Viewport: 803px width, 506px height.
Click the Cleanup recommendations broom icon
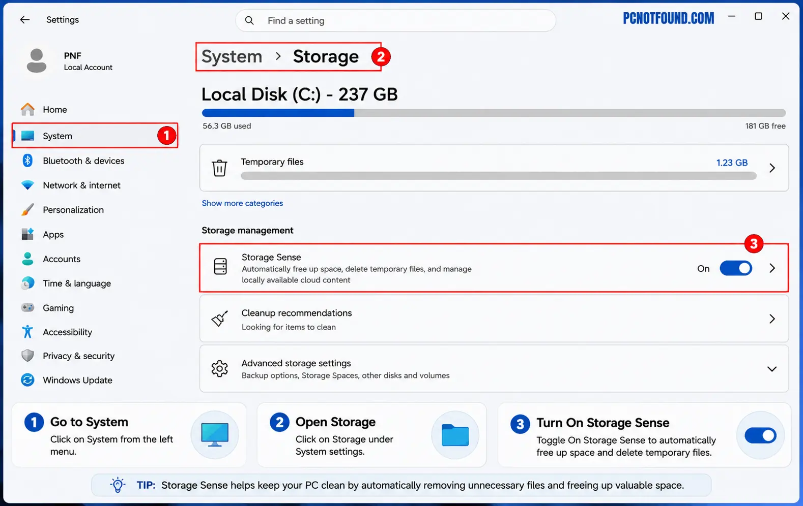tap(219, 319)
